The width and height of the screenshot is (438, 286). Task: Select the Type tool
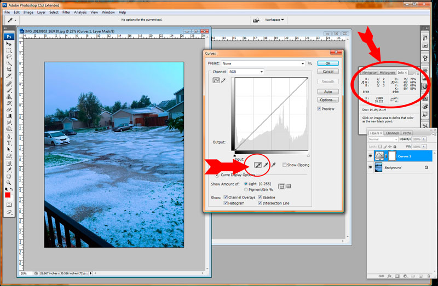click(9, 143)
